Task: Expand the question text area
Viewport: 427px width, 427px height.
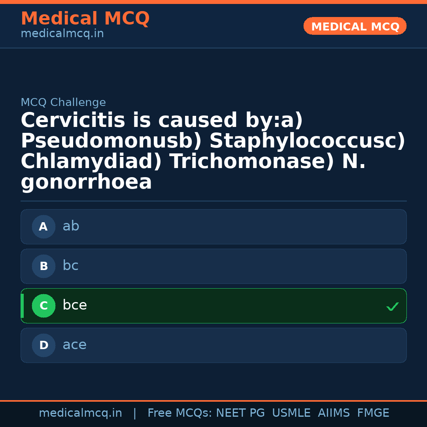Action: click(x=213, y=150)
